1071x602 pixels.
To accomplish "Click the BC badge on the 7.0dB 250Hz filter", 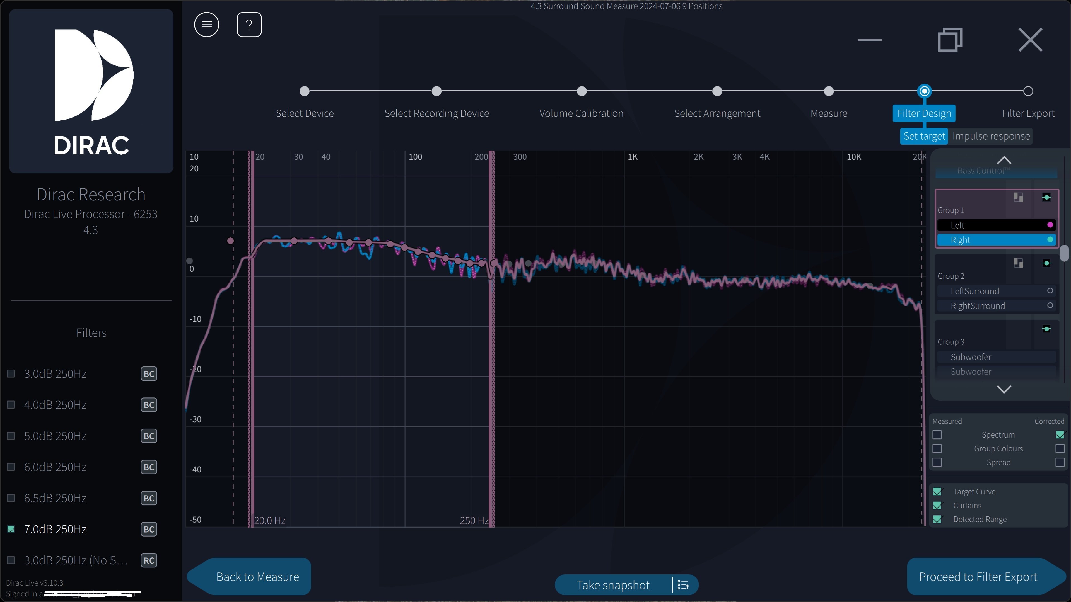I will tap(148, 529).
